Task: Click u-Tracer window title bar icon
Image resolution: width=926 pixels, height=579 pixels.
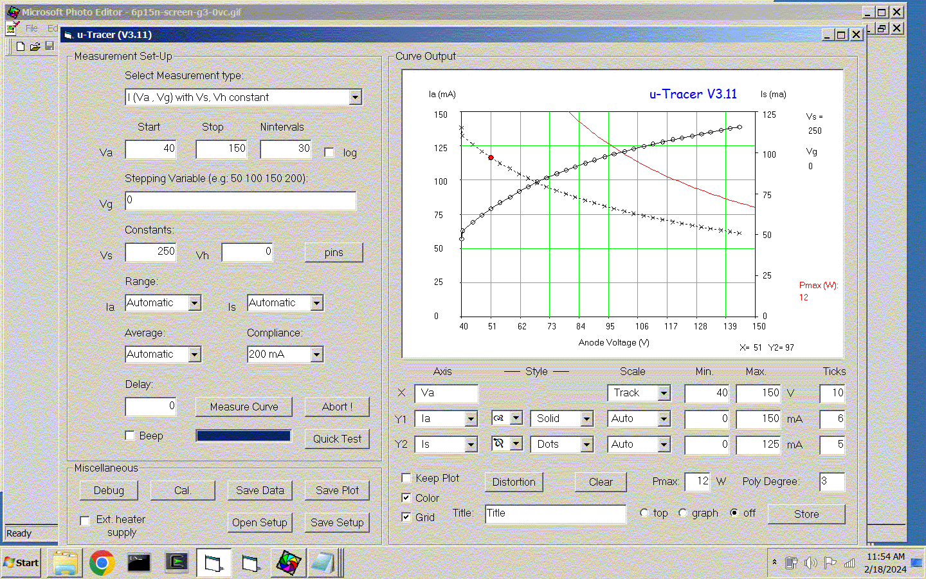Action: (68, 35)
